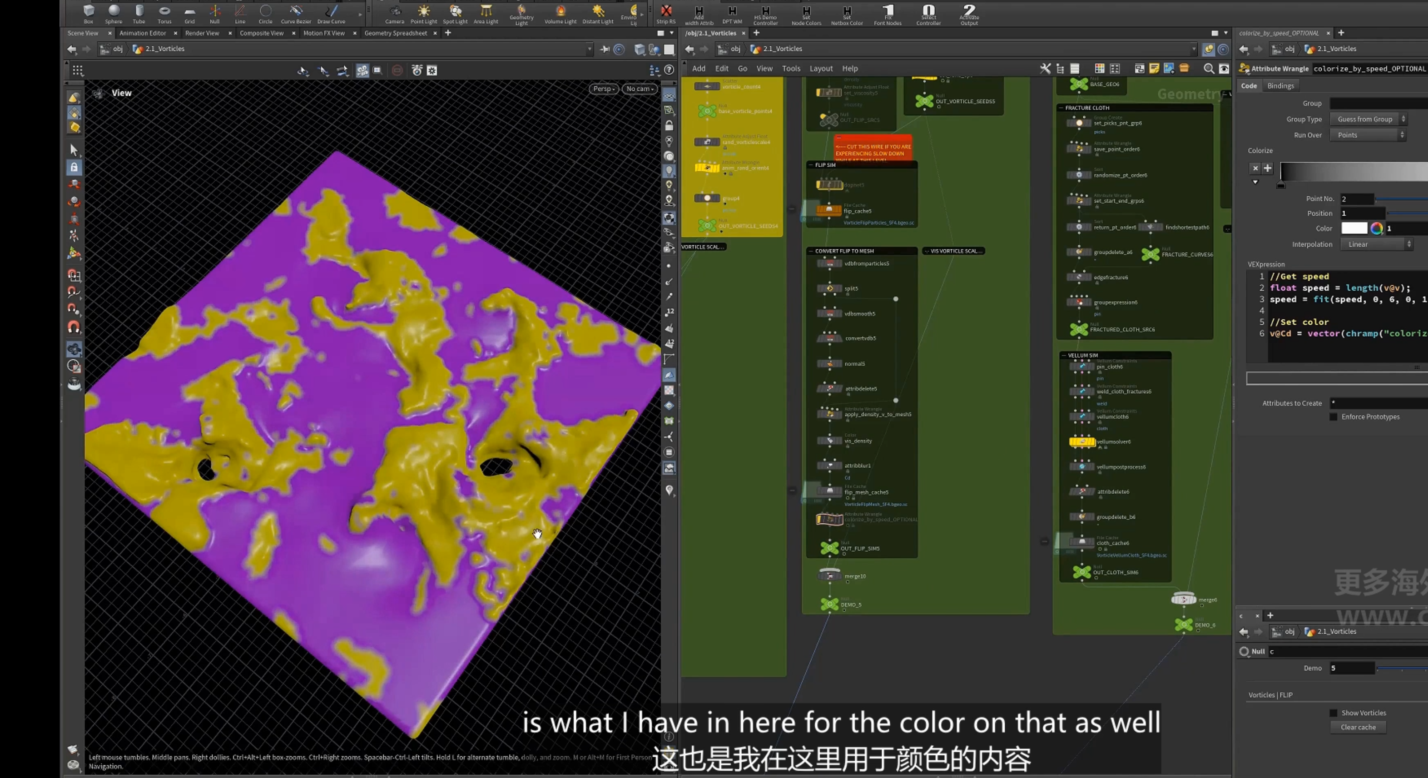Select the Null shelf tool
Screen dimensions: 1428x778
(214, 14)
